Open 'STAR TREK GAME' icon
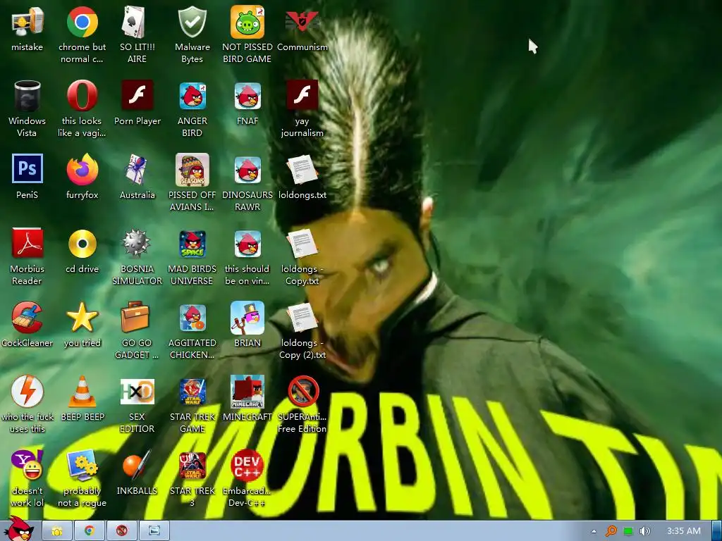 click(192, 392)
